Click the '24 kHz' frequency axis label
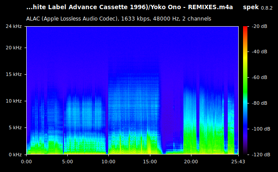 click(x=14, y=26)
